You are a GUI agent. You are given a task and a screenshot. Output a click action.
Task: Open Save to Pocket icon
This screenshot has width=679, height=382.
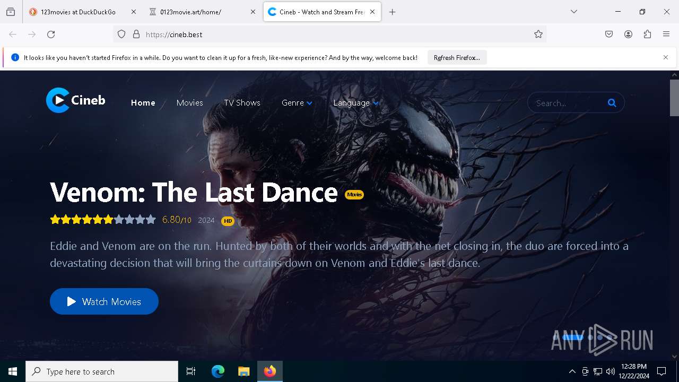point(609,34)
